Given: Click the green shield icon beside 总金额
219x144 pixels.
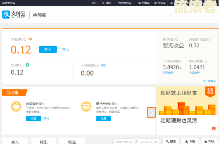Looking at the screenshot, I should tap(27, 65).
